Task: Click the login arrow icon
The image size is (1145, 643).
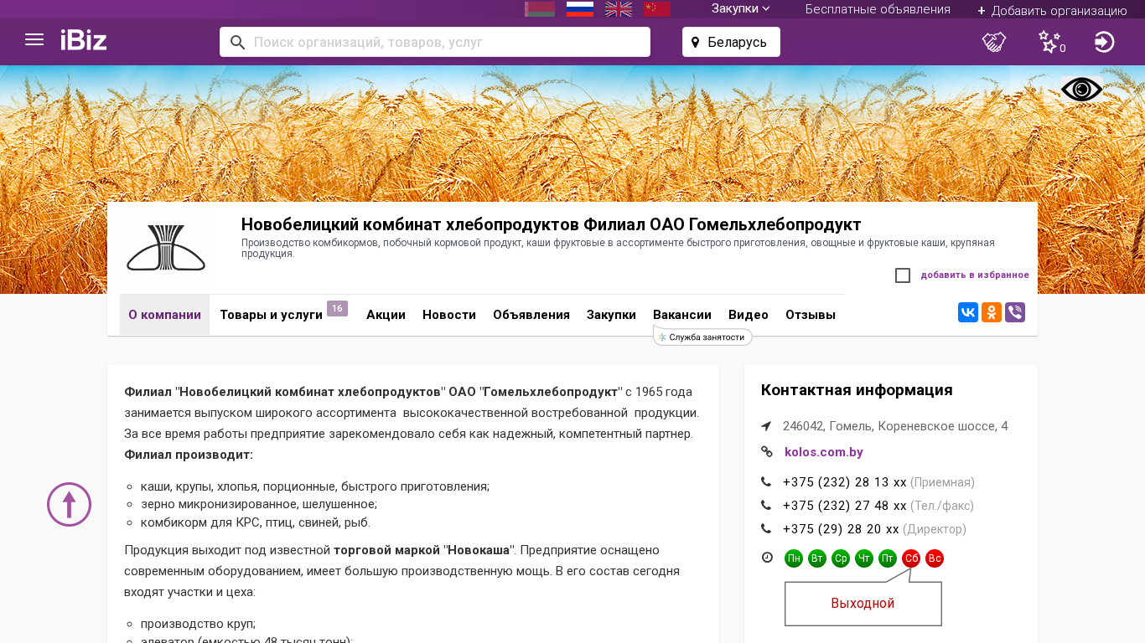Action: click(1105, 42)
